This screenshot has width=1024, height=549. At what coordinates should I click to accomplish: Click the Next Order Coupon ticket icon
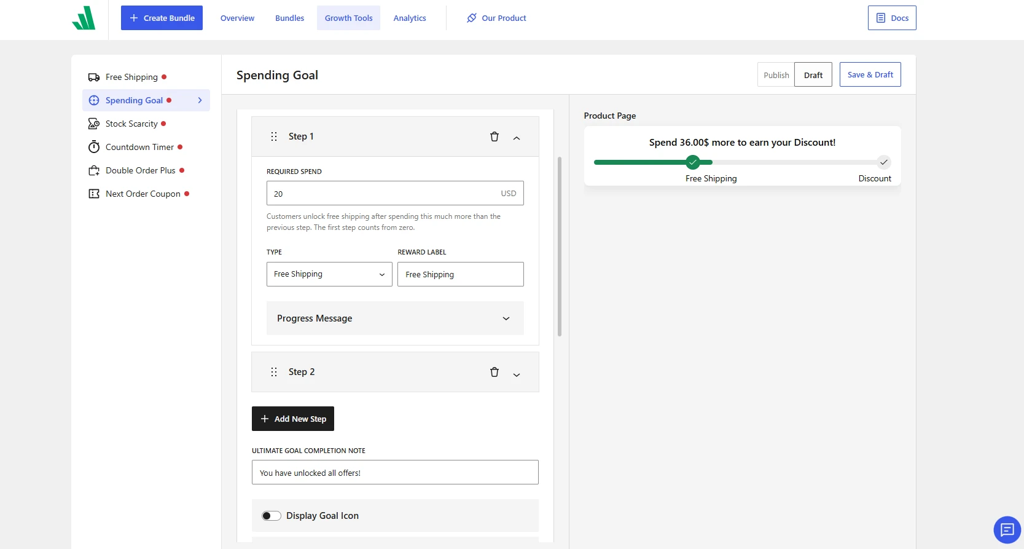[x=94, y=194]
